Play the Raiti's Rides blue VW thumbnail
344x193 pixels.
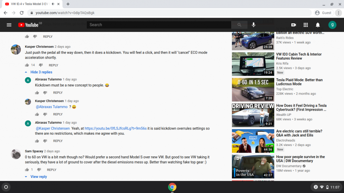(x=253, y=41)
